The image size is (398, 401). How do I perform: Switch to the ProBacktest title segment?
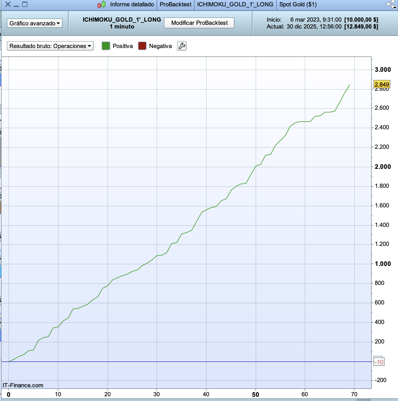tap(176, 4)
